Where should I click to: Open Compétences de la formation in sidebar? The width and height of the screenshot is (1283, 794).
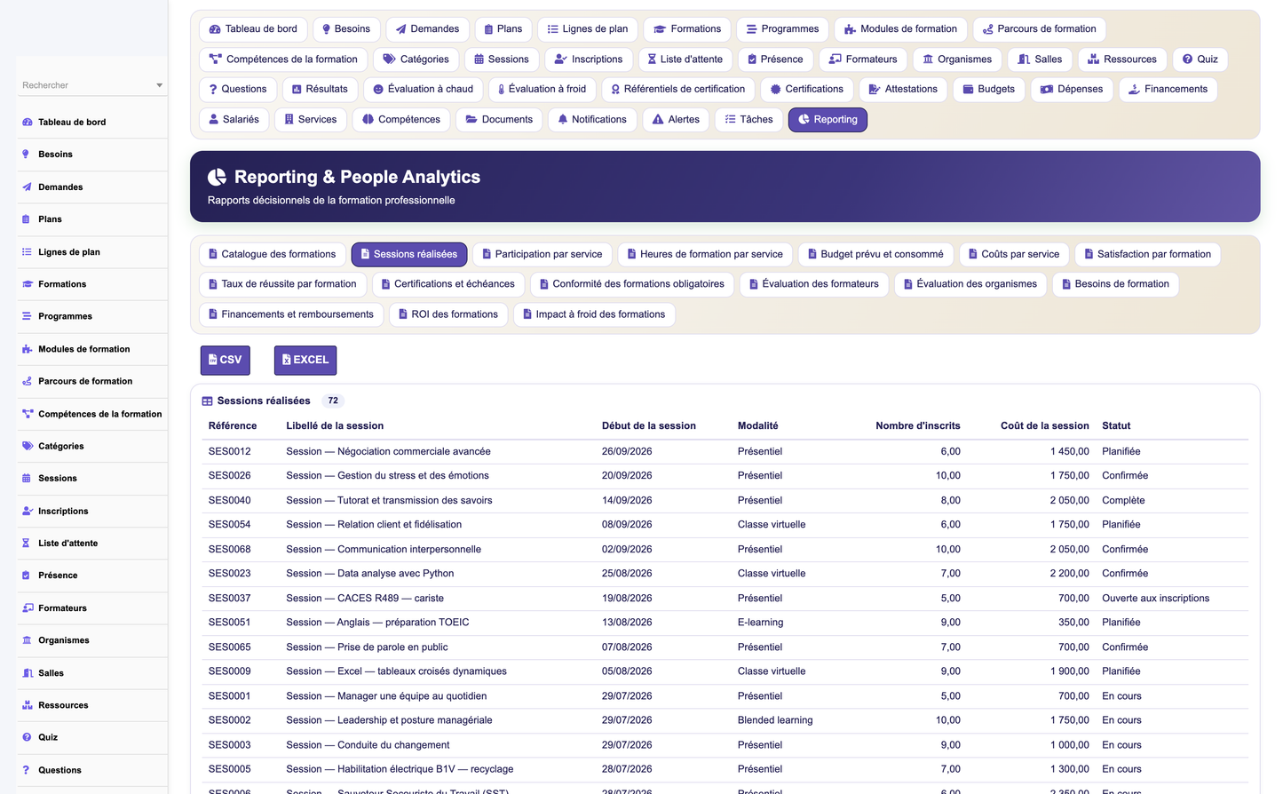pyautogui.click(x=92, y=414)
